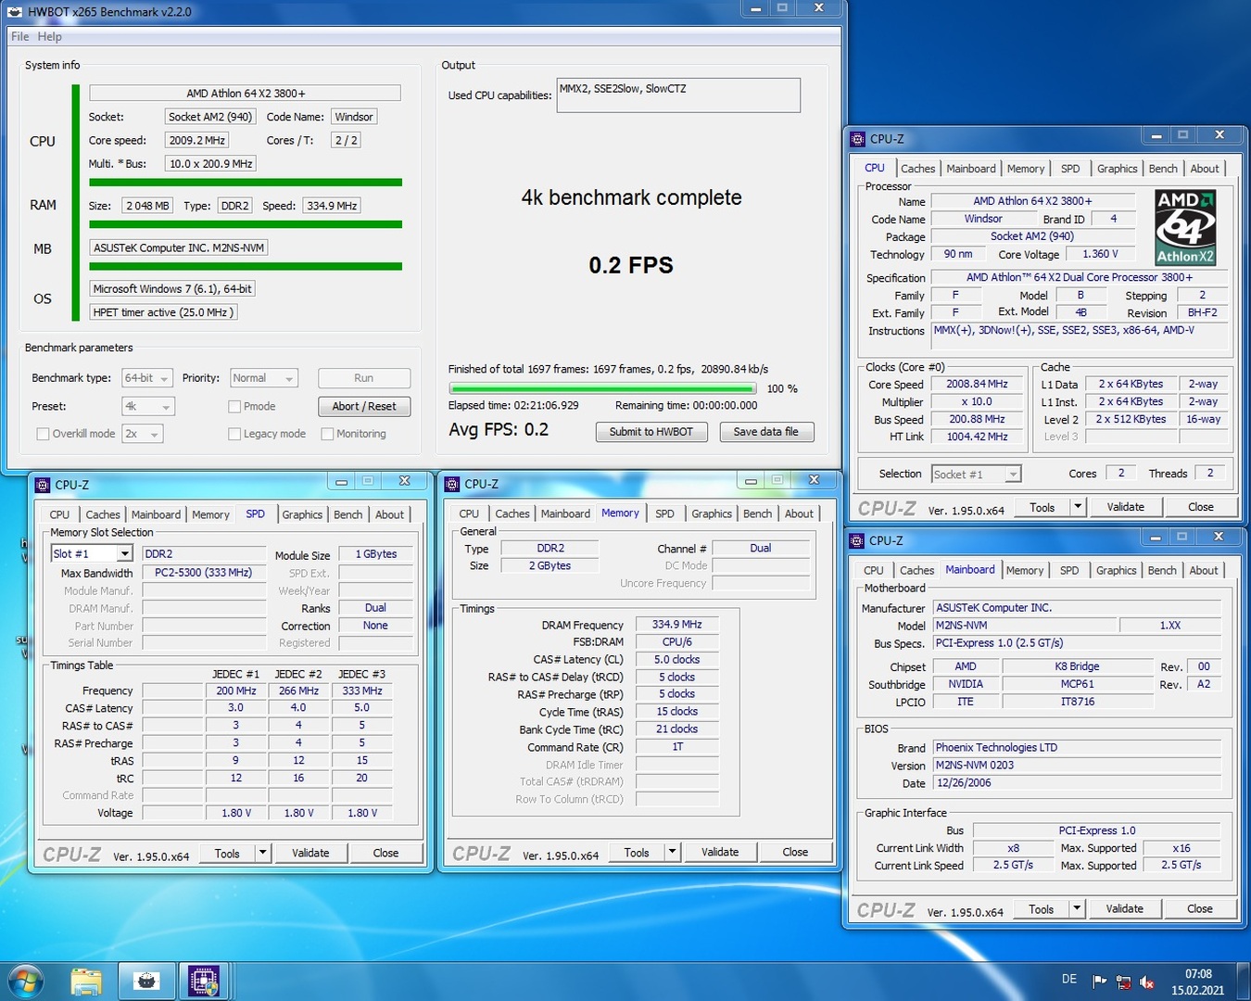
Task: Click the Core Voltage 1.360 V value
Action: point(1100,254)
